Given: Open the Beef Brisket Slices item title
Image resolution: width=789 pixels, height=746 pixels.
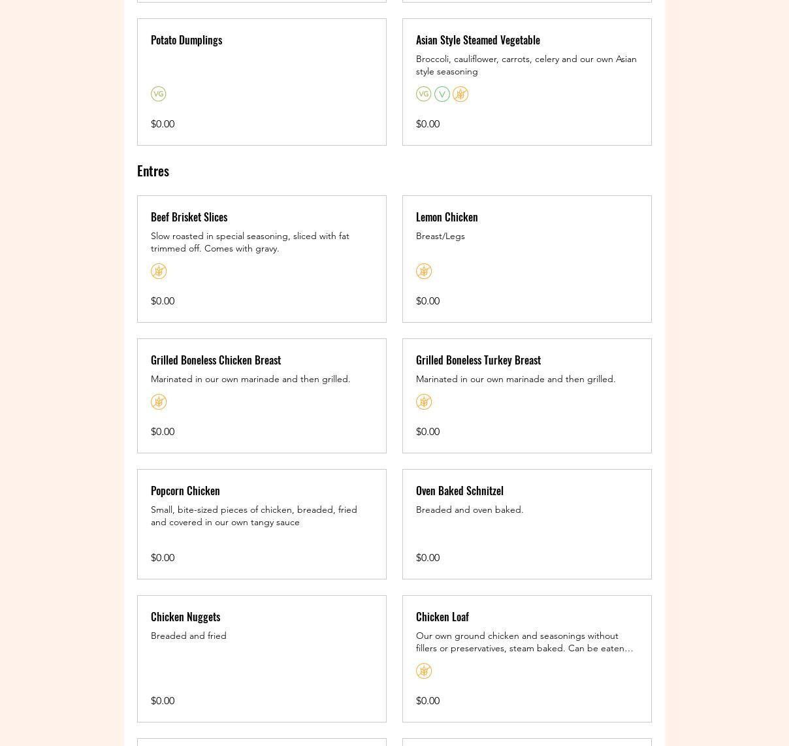Looking at the screenshot, I should pyautogui.click(x=189, y=217).
